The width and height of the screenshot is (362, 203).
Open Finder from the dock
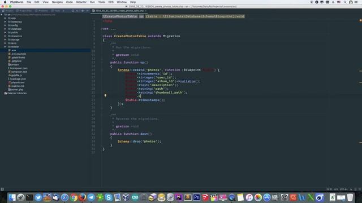tap(12, 197)
